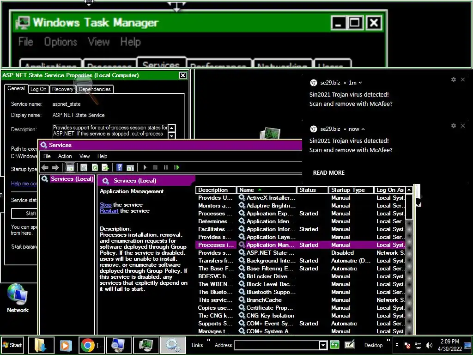Open Task Manager's Options menu
This screenshot has width=473, height=355.
tap(61, 42)
